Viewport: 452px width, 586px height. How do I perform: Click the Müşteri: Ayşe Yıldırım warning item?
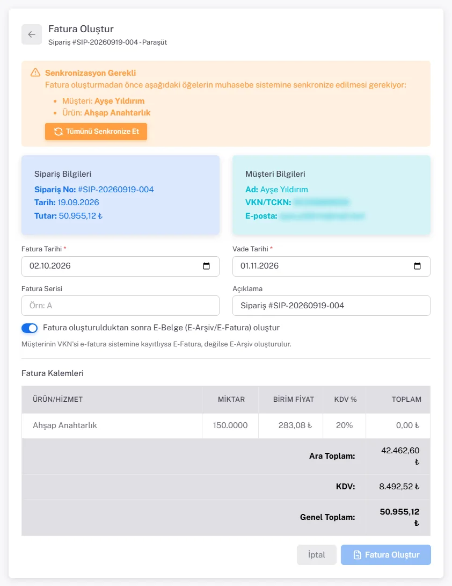[x=103, y=101]
